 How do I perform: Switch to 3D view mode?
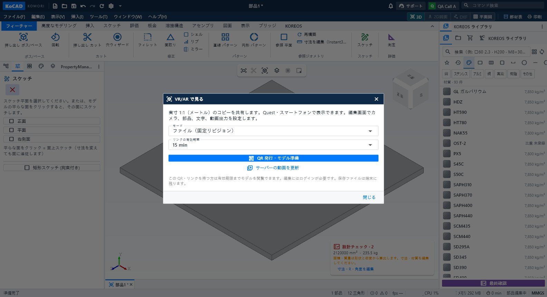click(x=416, y=17)
